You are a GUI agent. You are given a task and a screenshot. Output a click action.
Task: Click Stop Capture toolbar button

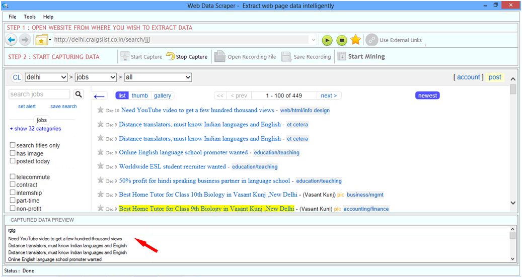(187, 56)
